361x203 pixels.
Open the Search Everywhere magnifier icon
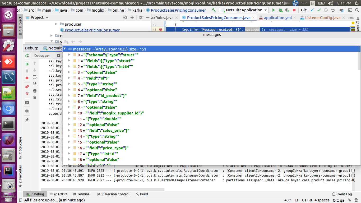click(x=358, y=10)
